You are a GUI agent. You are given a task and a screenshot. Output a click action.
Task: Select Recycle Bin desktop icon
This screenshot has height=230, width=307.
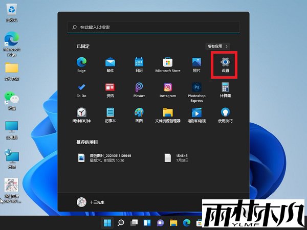pyautogui.click(x=12, y=13)
